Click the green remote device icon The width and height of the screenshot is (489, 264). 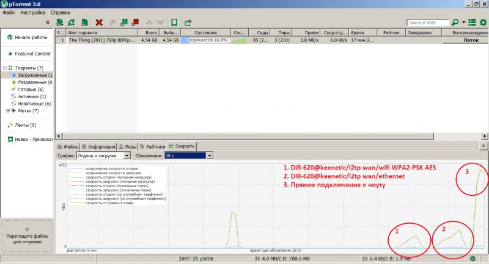(x=174, y=23)
